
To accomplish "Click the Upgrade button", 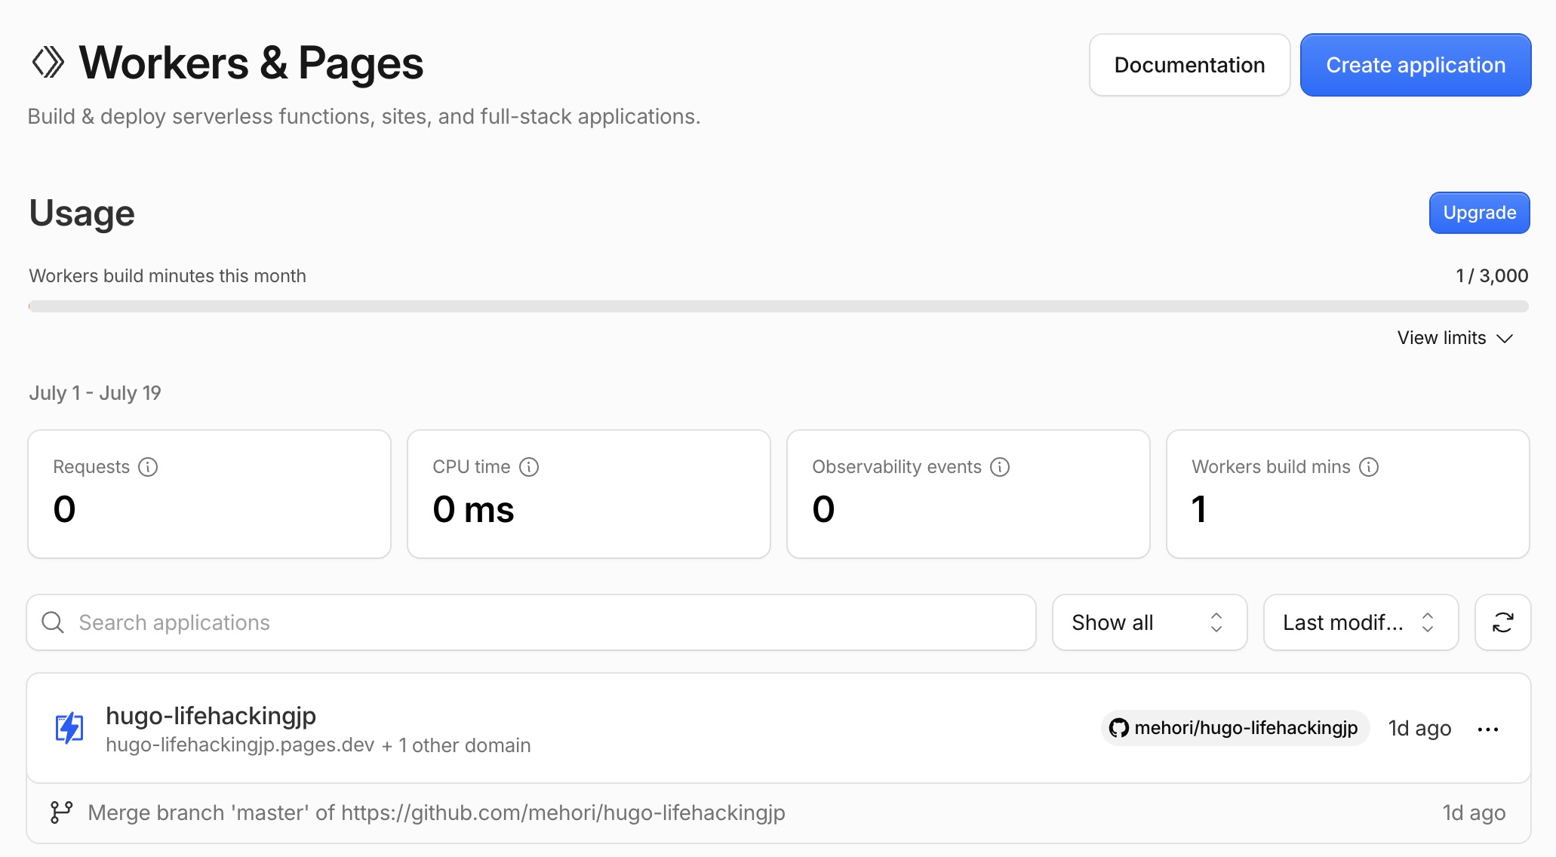I will point(1479,213).
